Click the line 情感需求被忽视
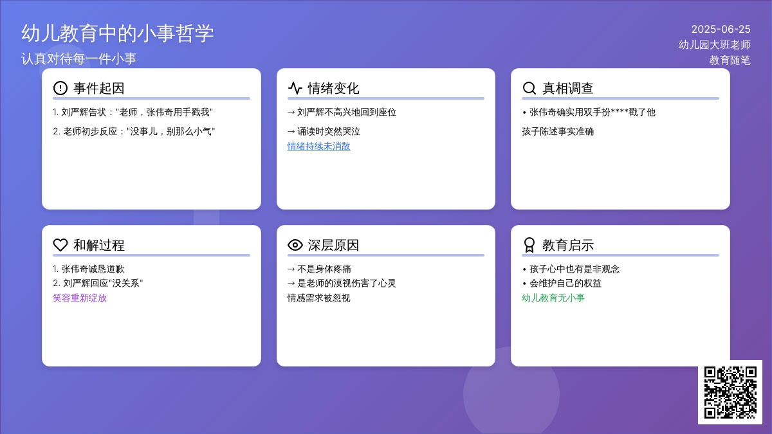Image resolution: width=772 pixels, height=434 pixels. tap(319, 298)
